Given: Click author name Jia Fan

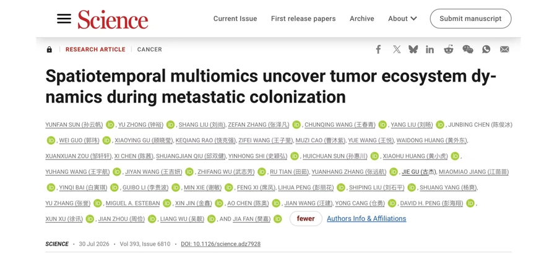Looking at the screenshot, I should 251,219.
